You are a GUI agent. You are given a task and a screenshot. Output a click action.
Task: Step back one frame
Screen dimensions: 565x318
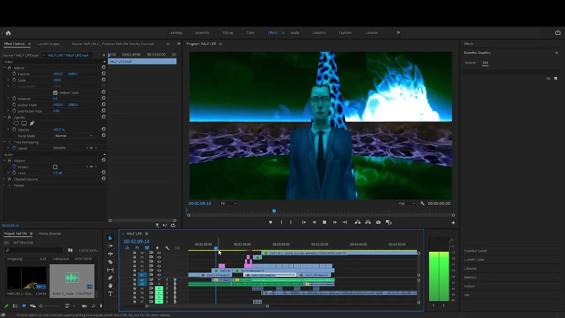314,222
